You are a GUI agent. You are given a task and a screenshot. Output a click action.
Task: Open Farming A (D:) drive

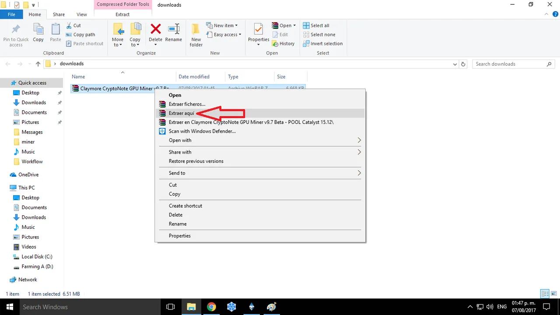(37, 266)
